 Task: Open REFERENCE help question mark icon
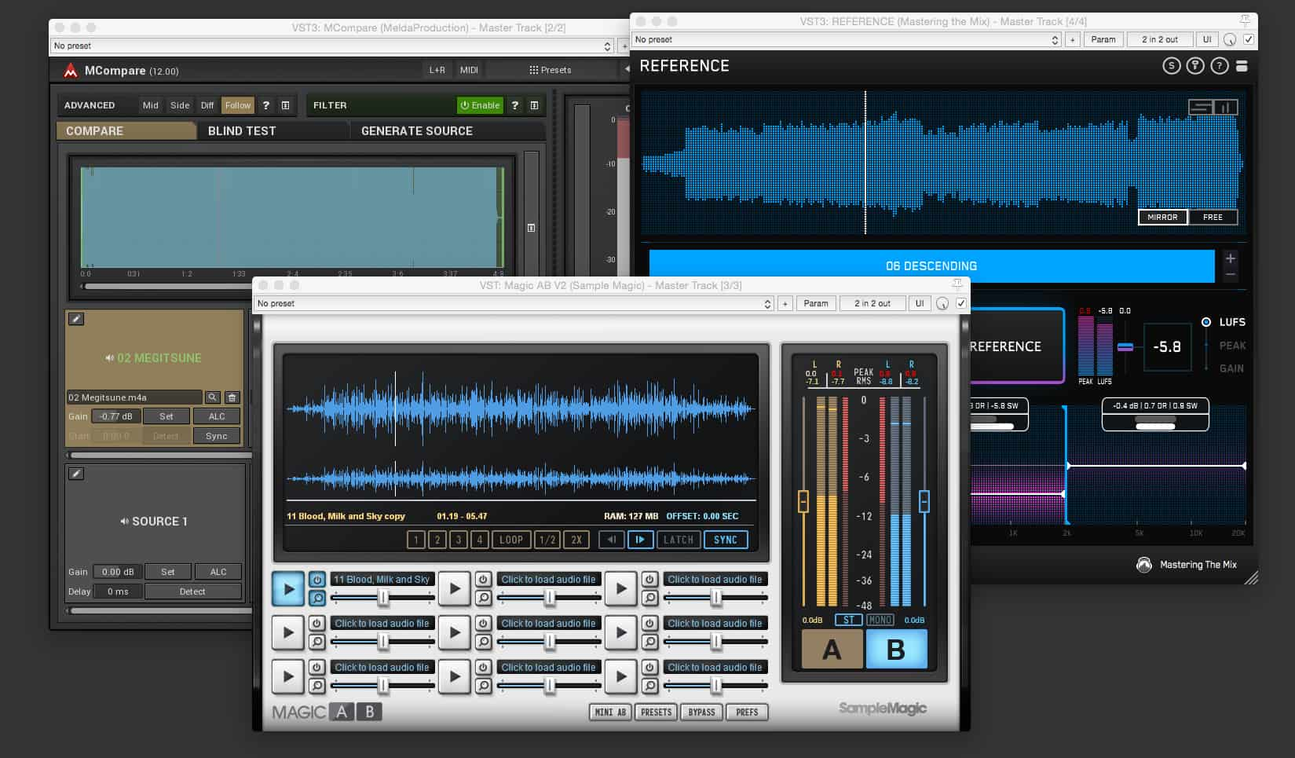pyautogui.click(x=1220, y=66)
